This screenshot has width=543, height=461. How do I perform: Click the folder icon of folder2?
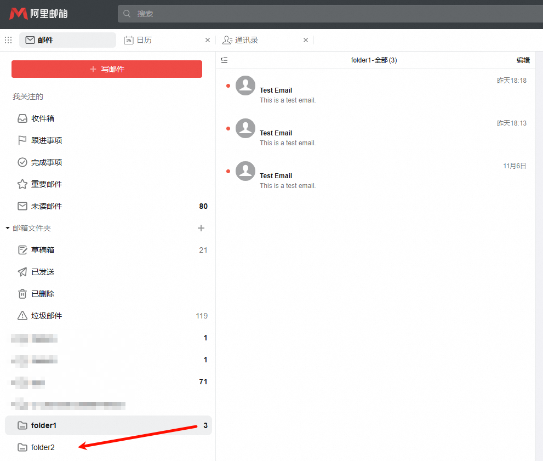[22, 447]
